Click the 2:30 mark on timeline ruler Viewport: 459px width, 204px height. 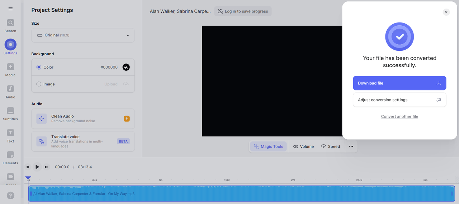[359, 180]
